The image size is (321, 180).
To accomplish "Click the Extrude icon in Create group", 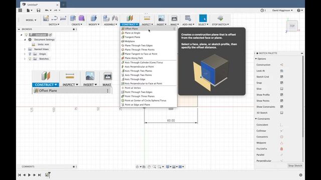I will coord(73,18).
